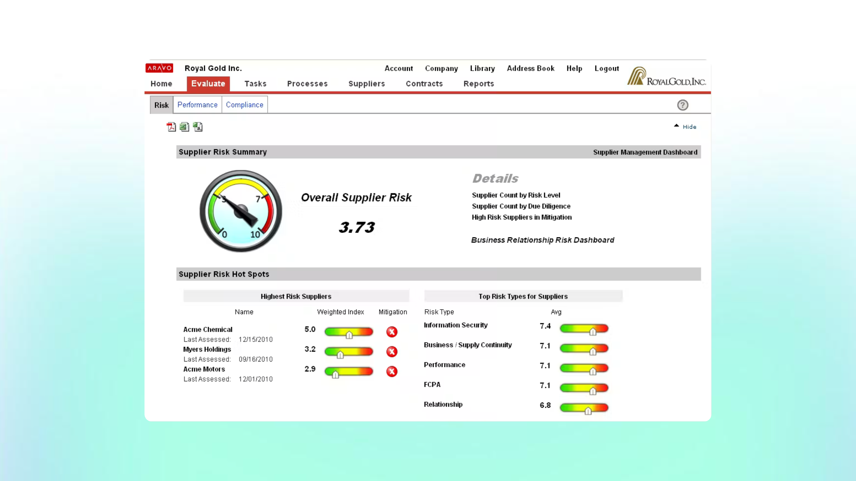Go to the Home menu
Viewport: 856px width, 481px height.
161,84
